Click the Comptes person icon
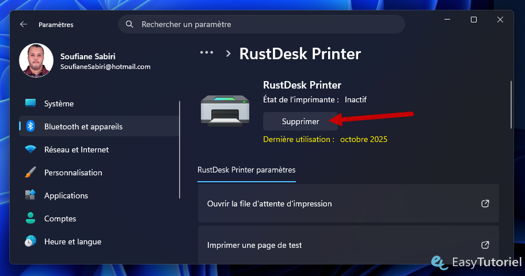Screen dimensions: 525x276 tap(31, 218)
